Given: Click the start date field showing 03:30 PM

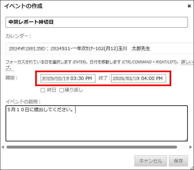Looking at the screenshot, I should tap(68, 78).
